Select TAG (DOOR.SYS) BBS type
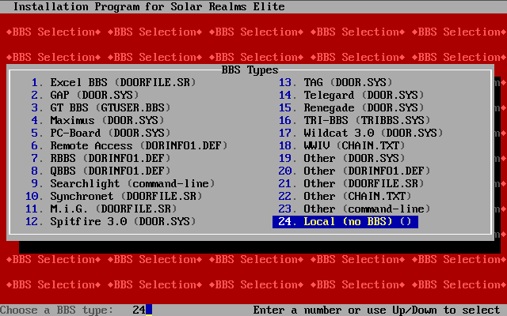The width and height of the screenshot is (507, 316). click(x=342, y=83)
